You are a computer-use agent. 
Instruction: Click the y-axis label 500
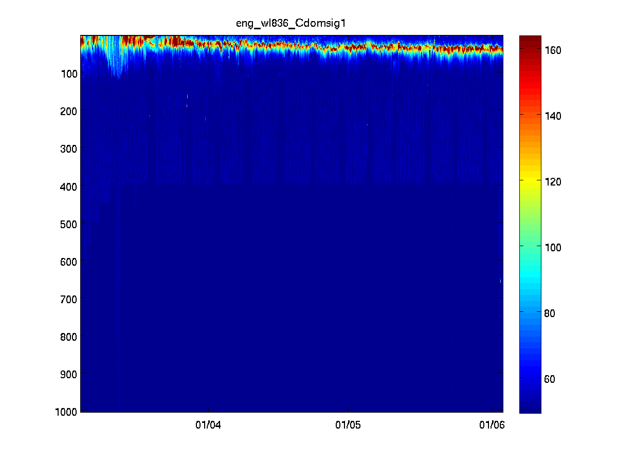[70, 224]
